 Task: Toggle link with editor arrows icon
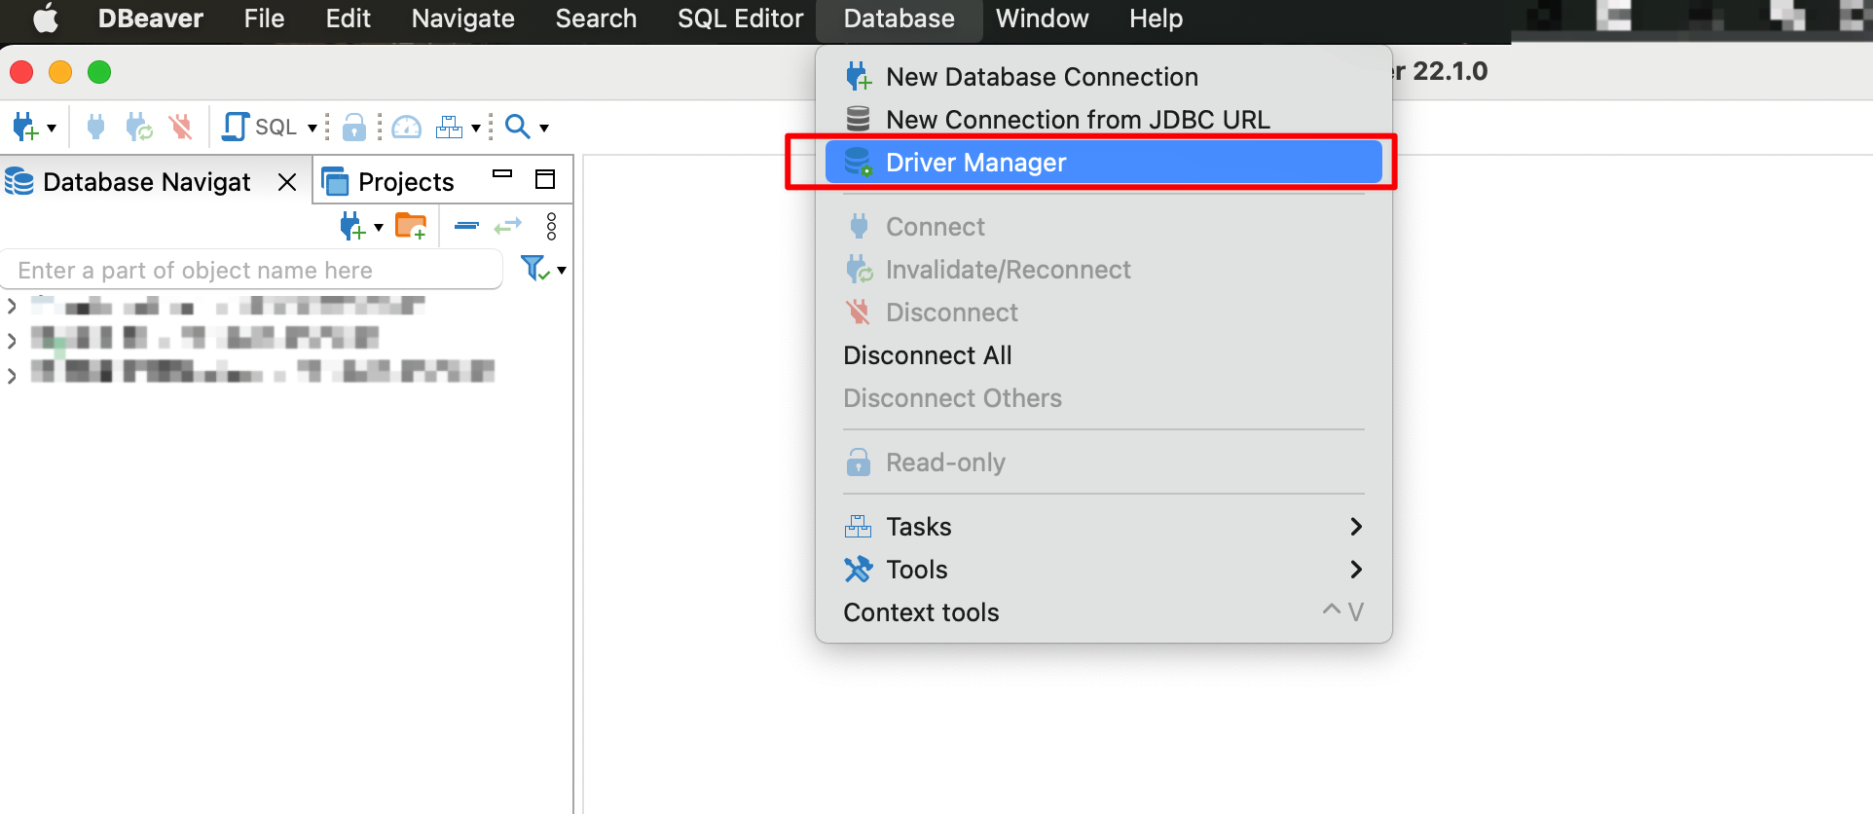point(508,227)
